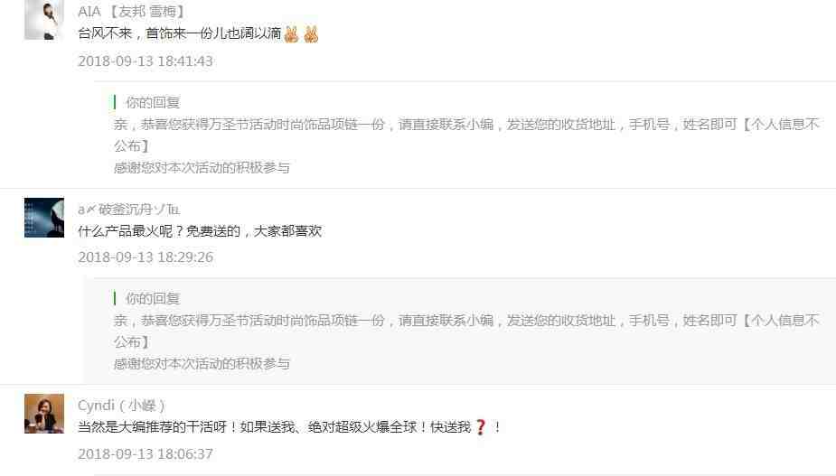Click 你的回复 label under AIA's comment
The image size is (836, 476).
pyautogui.click(x=153, y=102)
